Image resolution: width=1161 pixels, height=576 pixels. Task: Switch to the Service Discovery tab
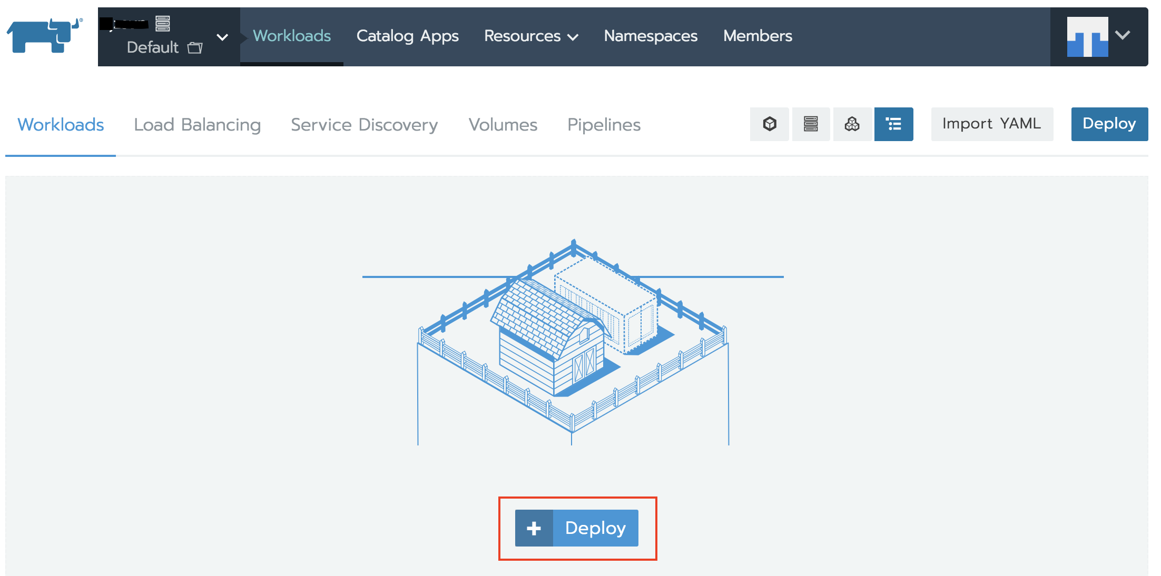364,125
